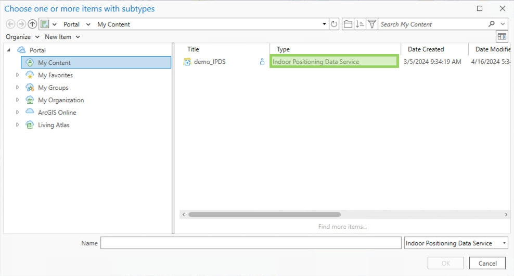Go back with the Back arrow icon
The height and width of the screenshot is (276, 514).
point(10,24)
